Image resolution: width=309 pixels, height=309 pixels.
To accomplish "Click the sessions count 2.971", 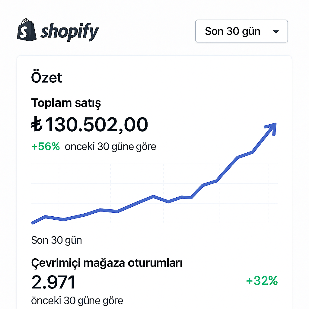I will pyautogui.click(x=53, y=282).
